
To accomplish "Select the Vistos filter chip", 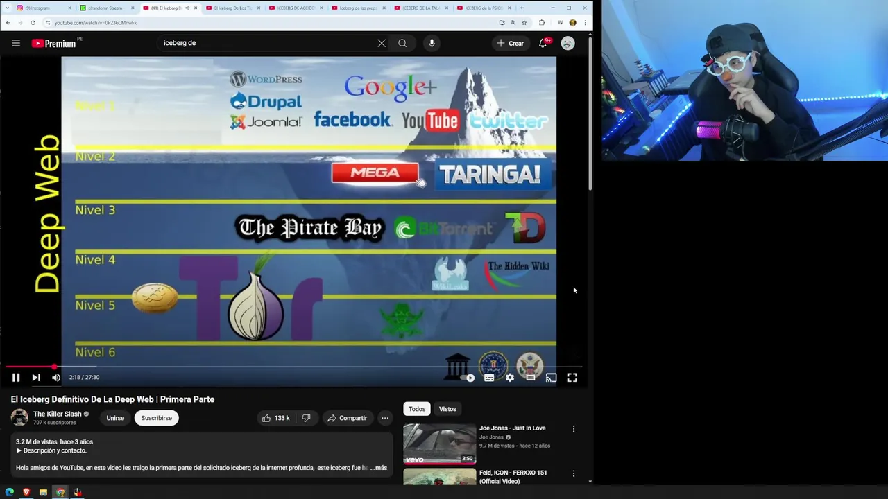I will 447,409.
